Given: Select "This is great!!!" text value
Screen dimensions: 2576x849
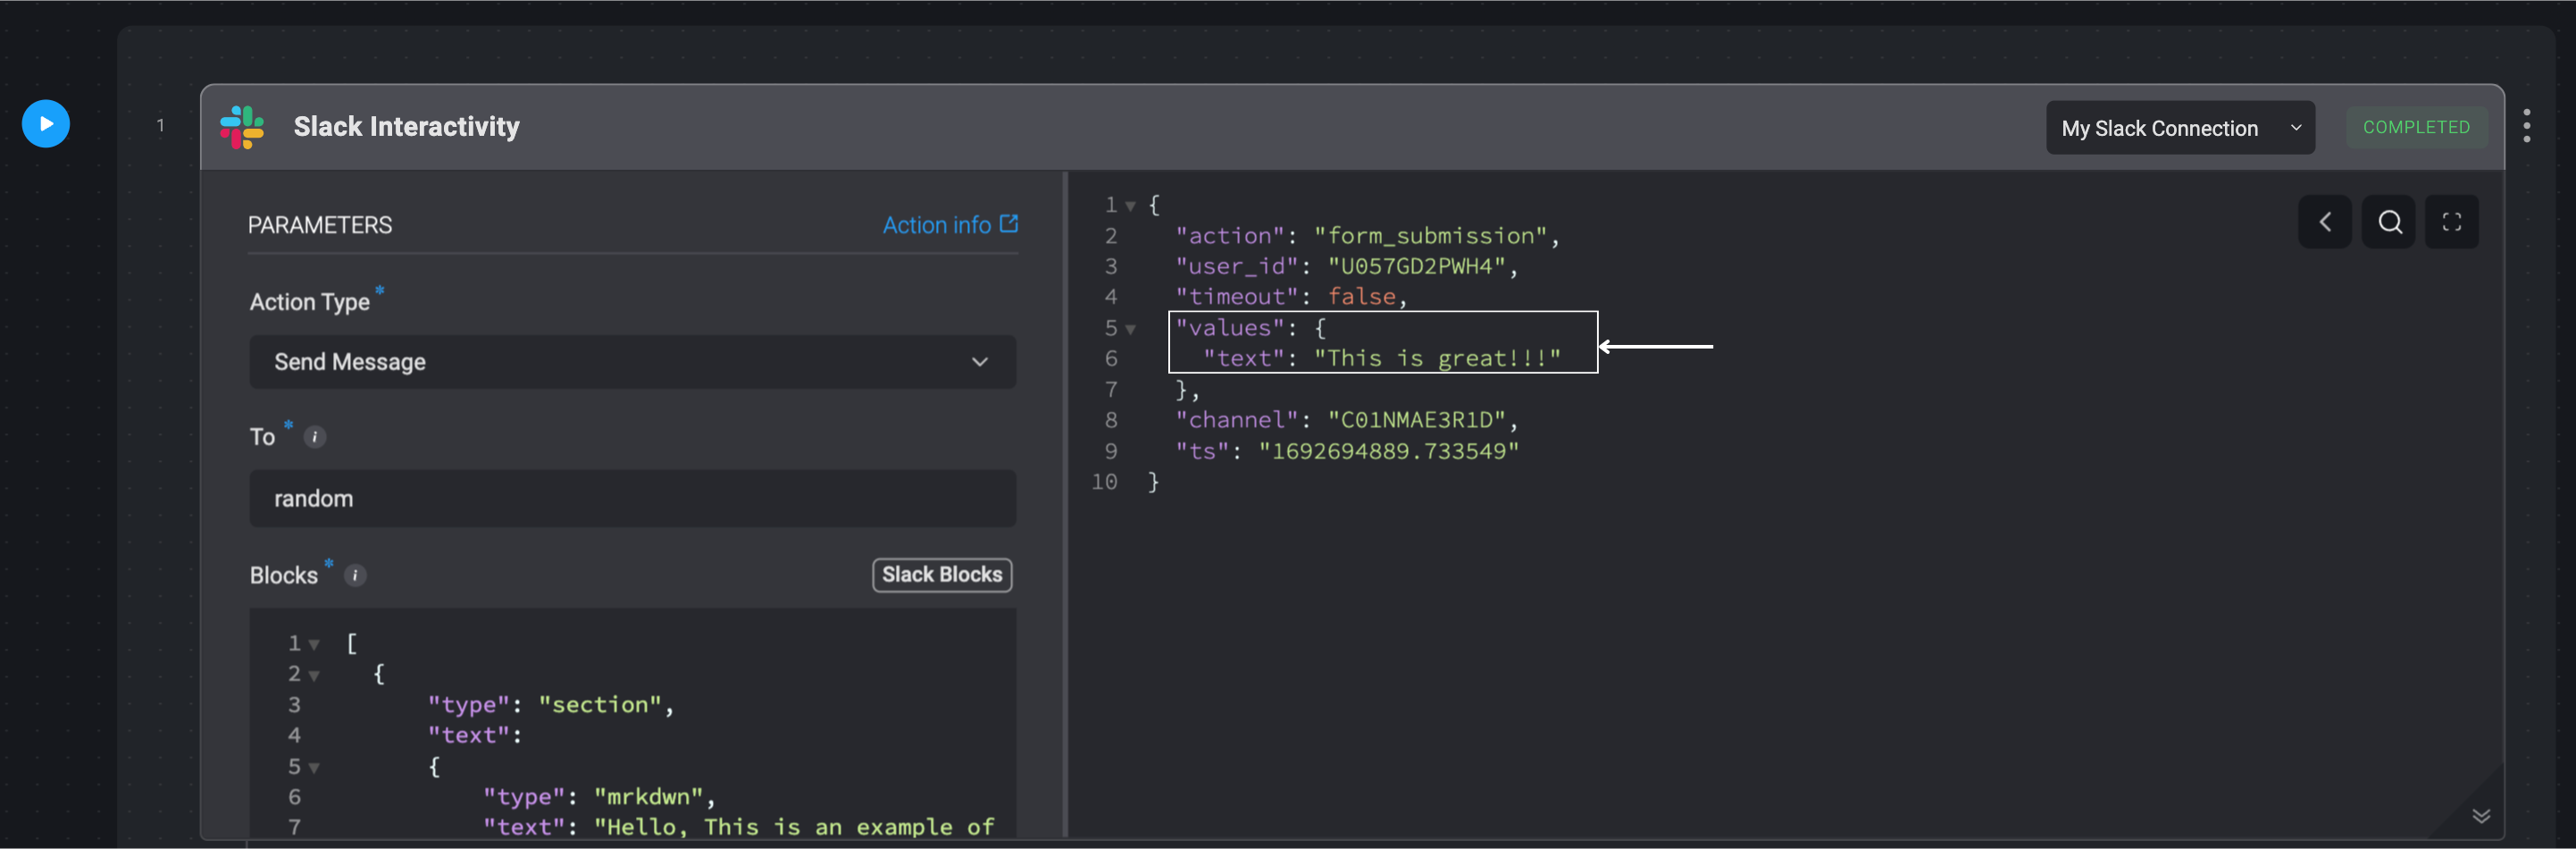Looking at the screenshot, I should (1438, 359).
